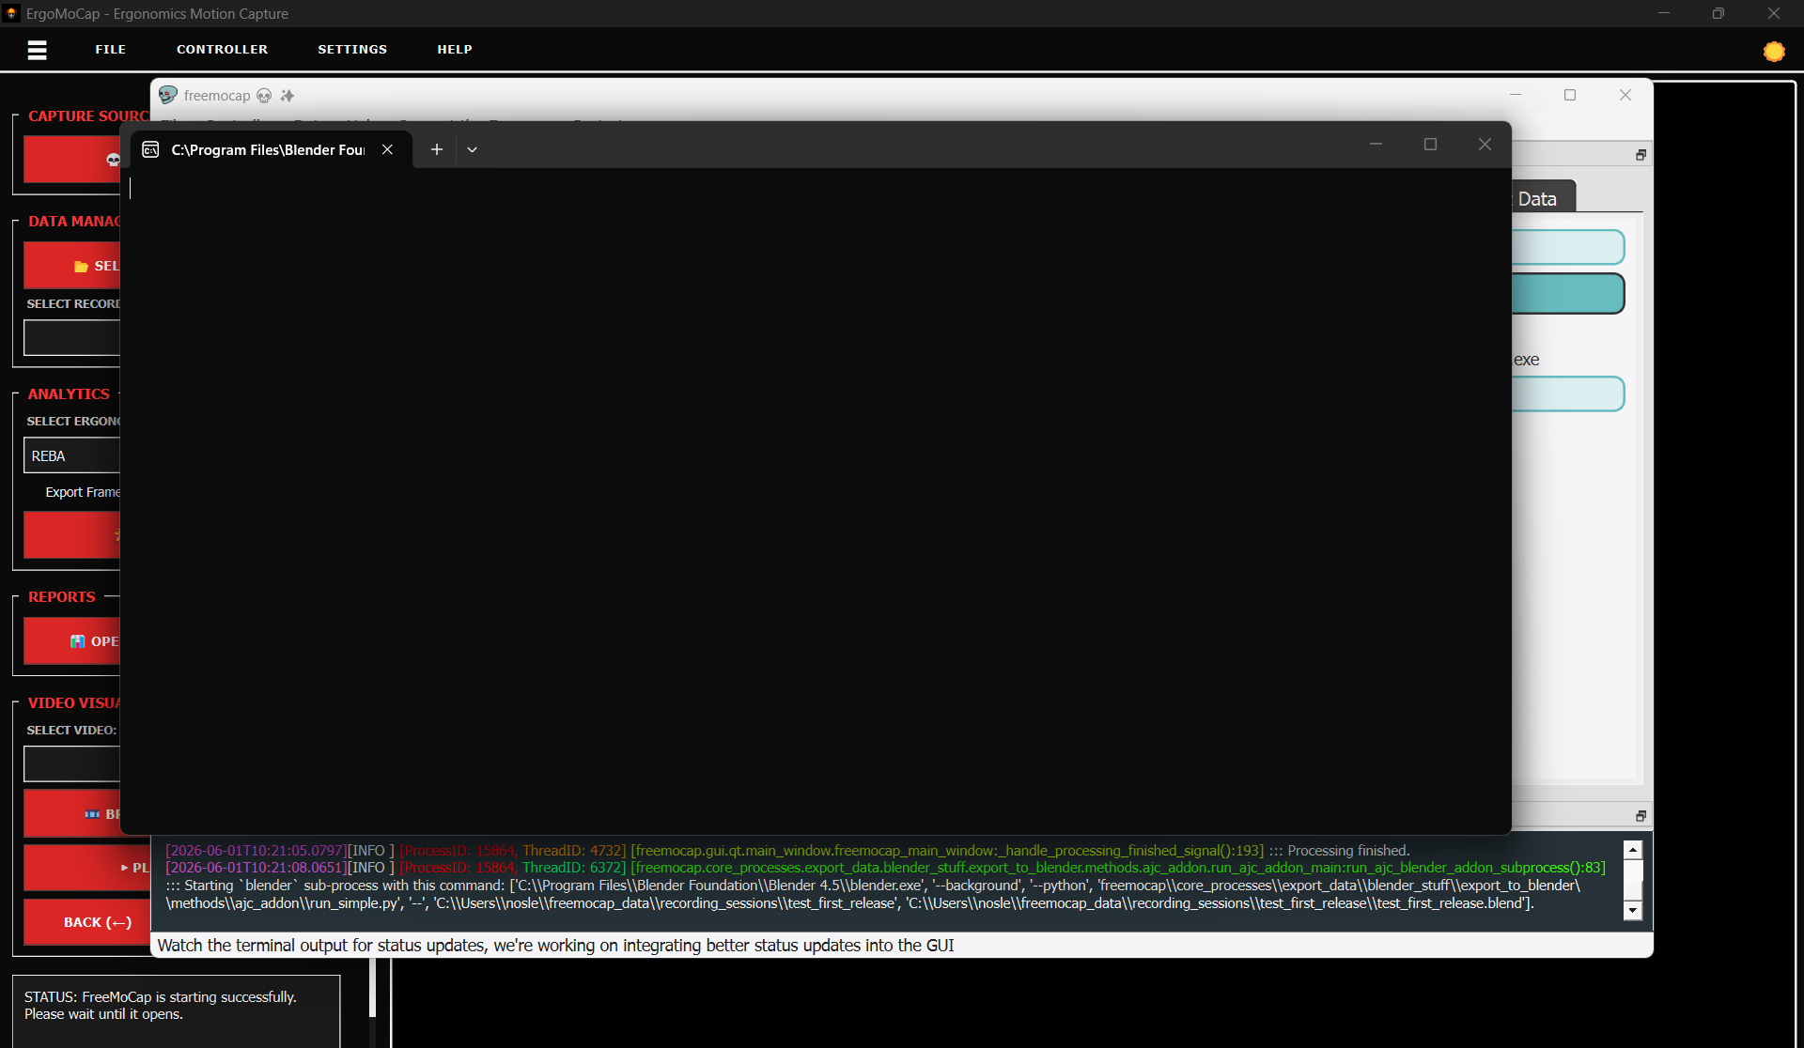Click red analytics button below Export Frame
The image size is (1804, 1048).
[x=72, y=535]
